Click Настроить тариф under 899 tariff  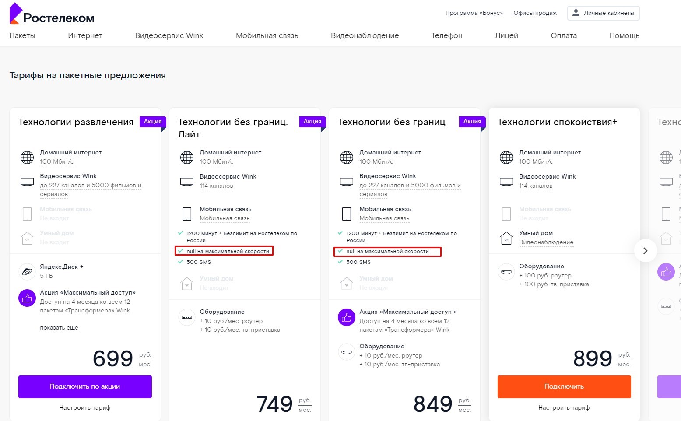tap(564, 407)
